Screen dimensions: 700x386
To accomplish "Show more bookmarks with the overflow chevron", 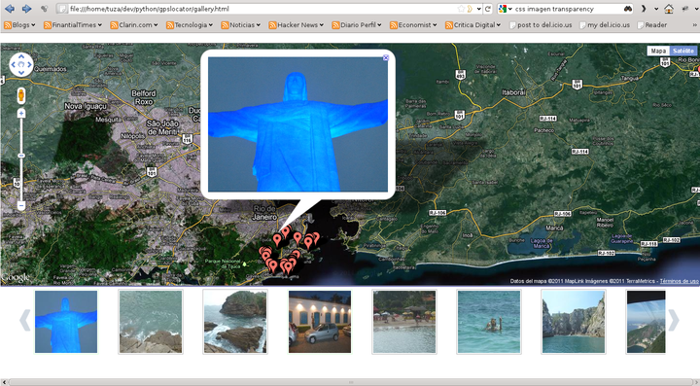I will click(x=694, y=25).
